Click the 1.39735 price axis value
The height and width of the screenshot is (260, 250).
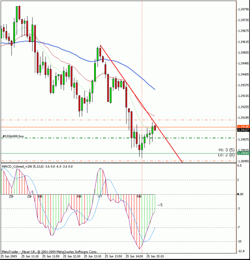[243, 20]
